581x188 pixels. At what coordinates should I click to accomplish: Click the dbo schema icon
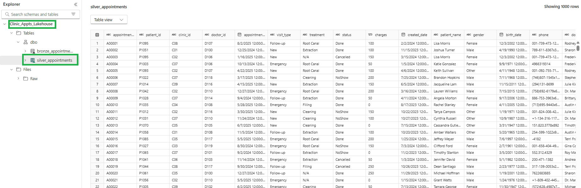(26, 42)
